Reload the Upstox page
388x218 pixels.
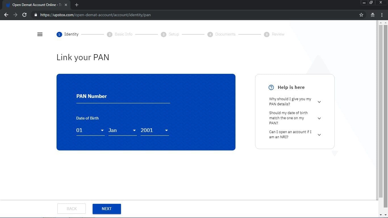click(24, 15)
